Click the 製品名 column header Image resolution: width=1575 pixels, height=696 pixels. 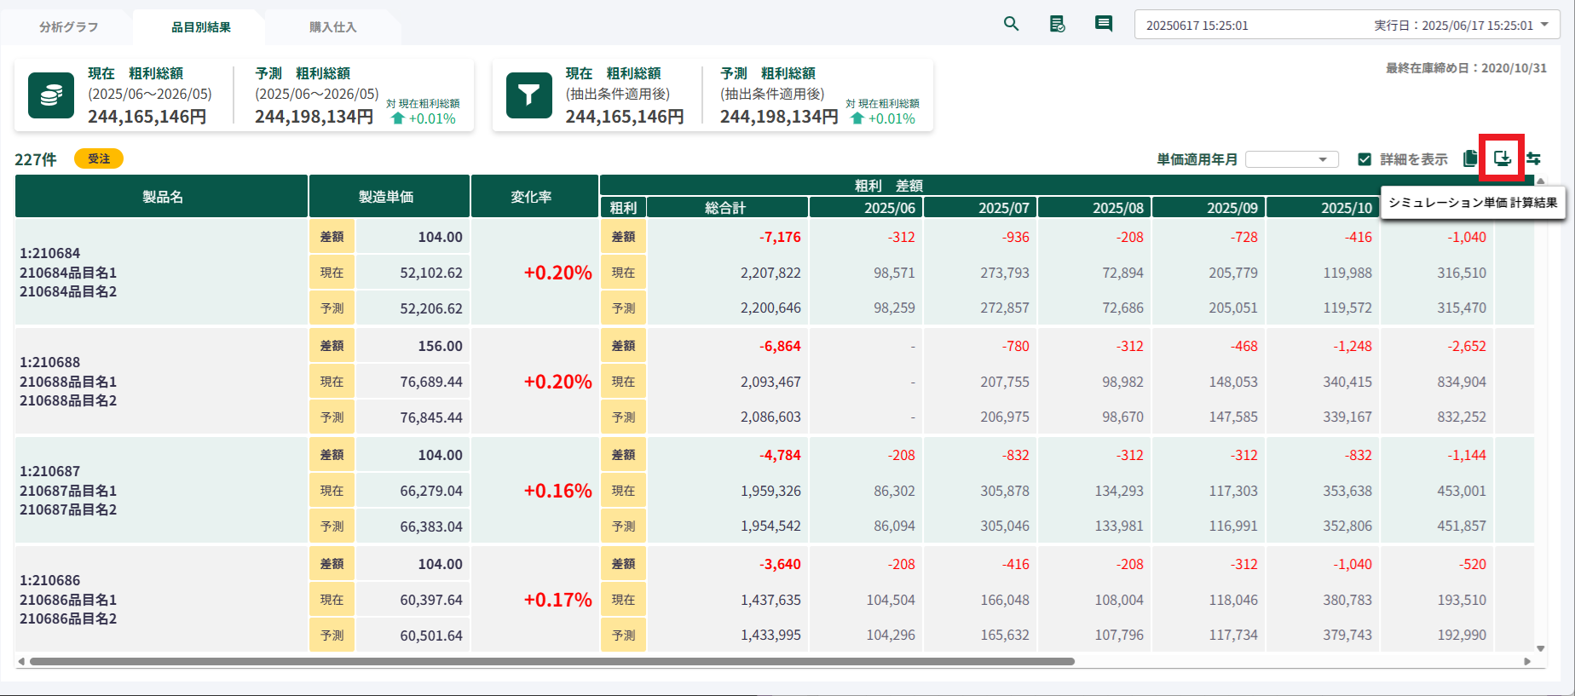click(x=162, y=197)
